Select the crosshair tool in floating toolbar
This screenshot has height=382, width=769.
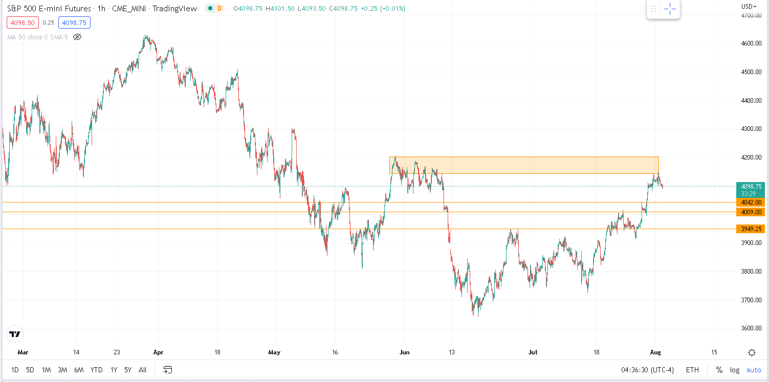click(670, 9)
